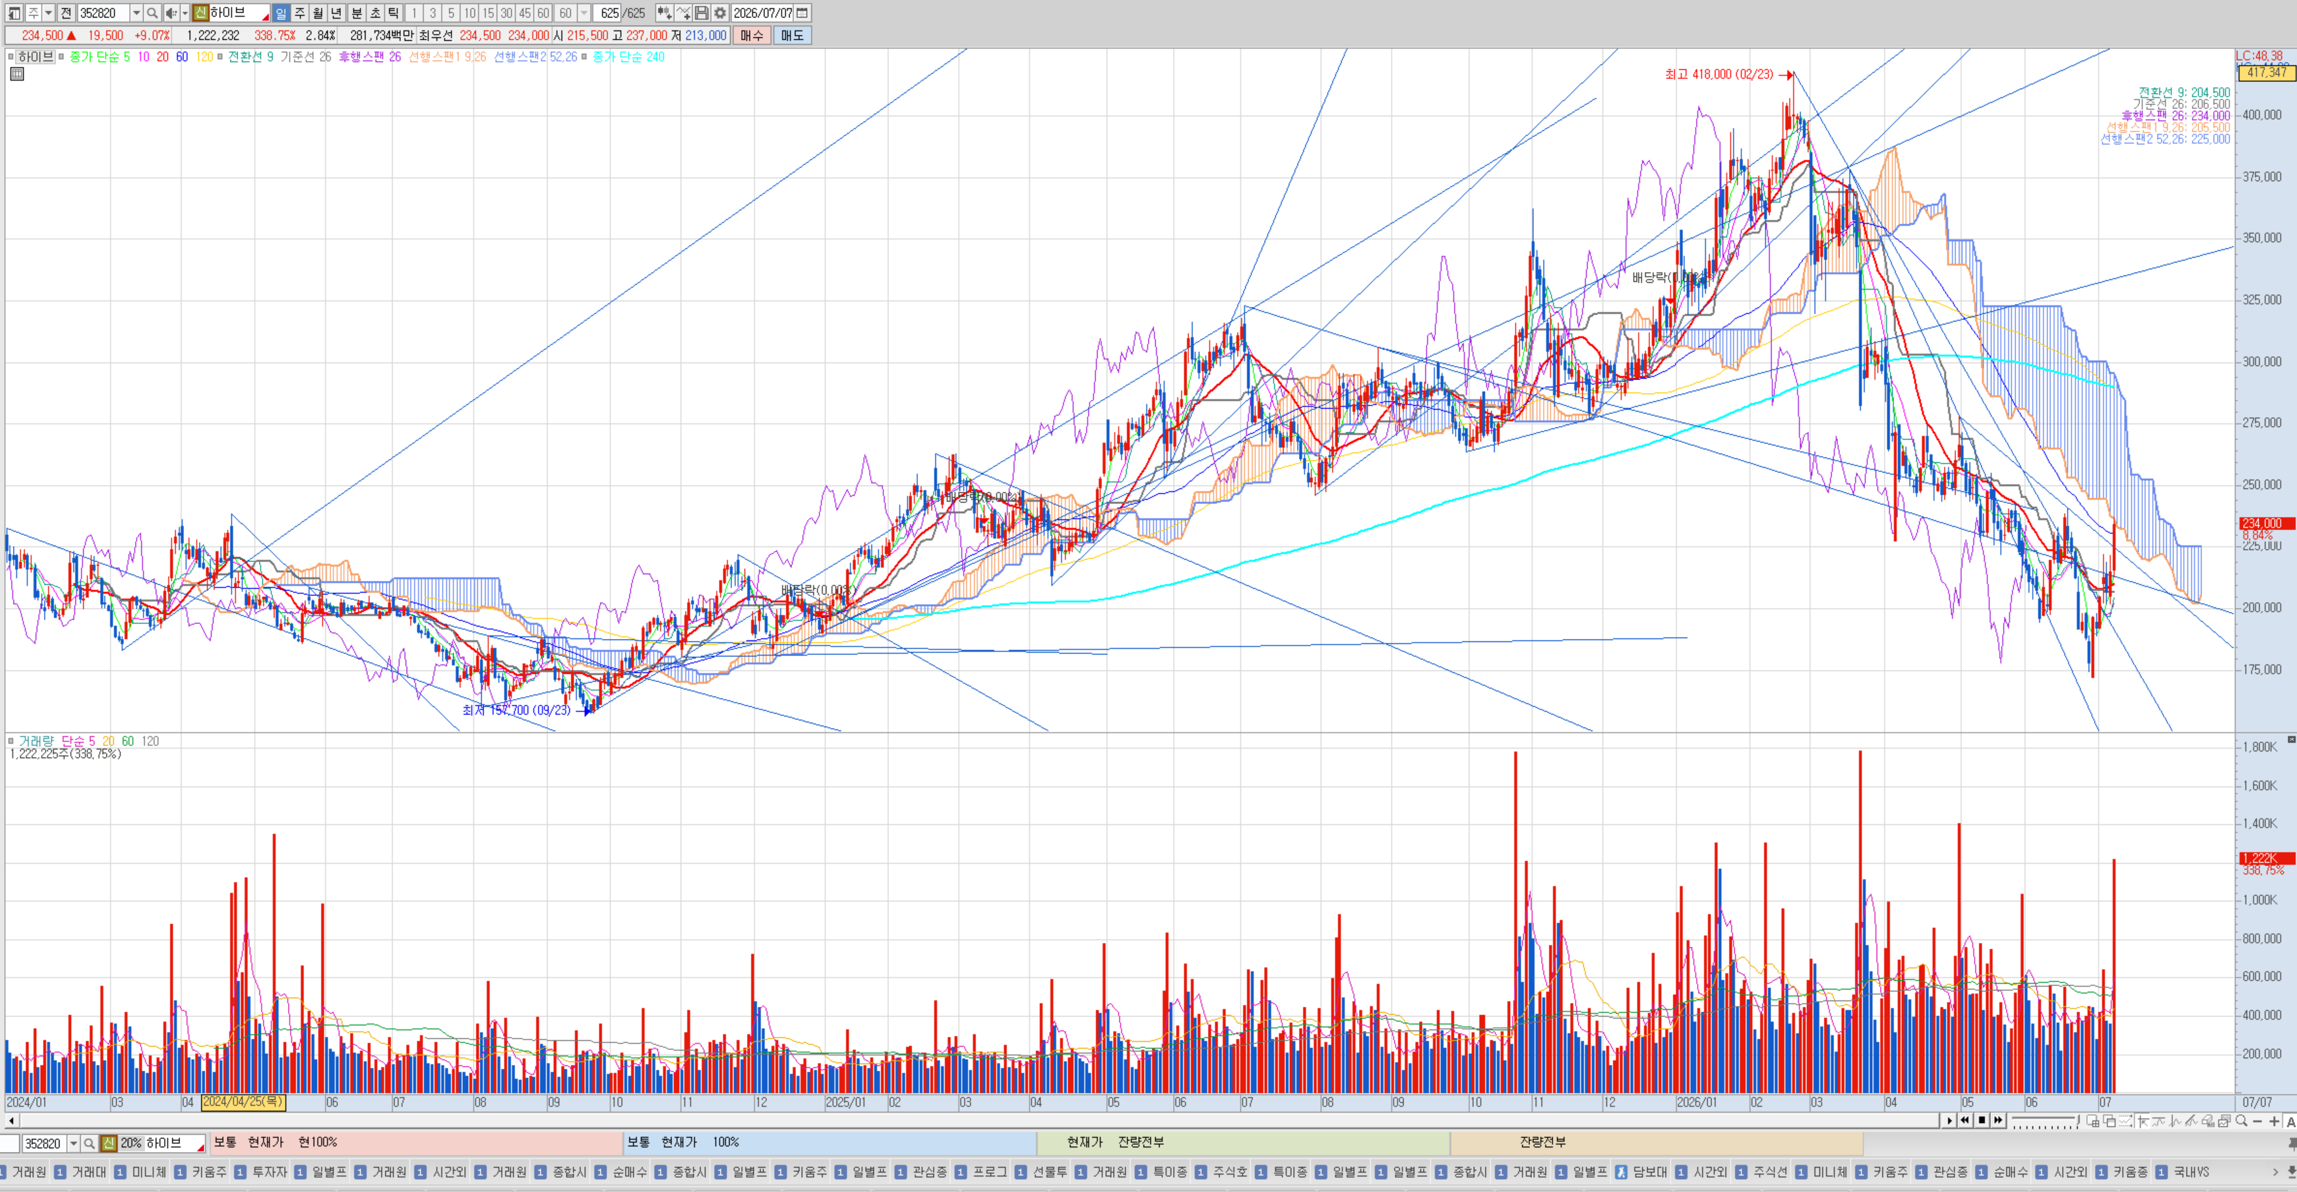The width and height of the screenshot is (2297, 1192).
Task: Select the 월 monthly period toggle
Action: pos(318,14)
